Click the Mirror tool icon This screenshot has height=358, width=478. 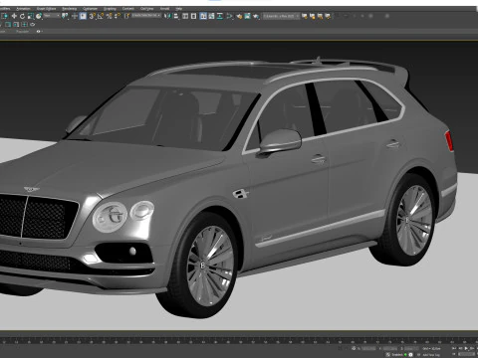pos(167,16)
